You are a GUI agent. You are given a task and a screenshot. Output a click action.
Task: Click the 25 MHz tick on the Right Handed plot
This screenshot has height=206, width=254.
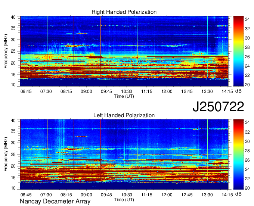13,51
